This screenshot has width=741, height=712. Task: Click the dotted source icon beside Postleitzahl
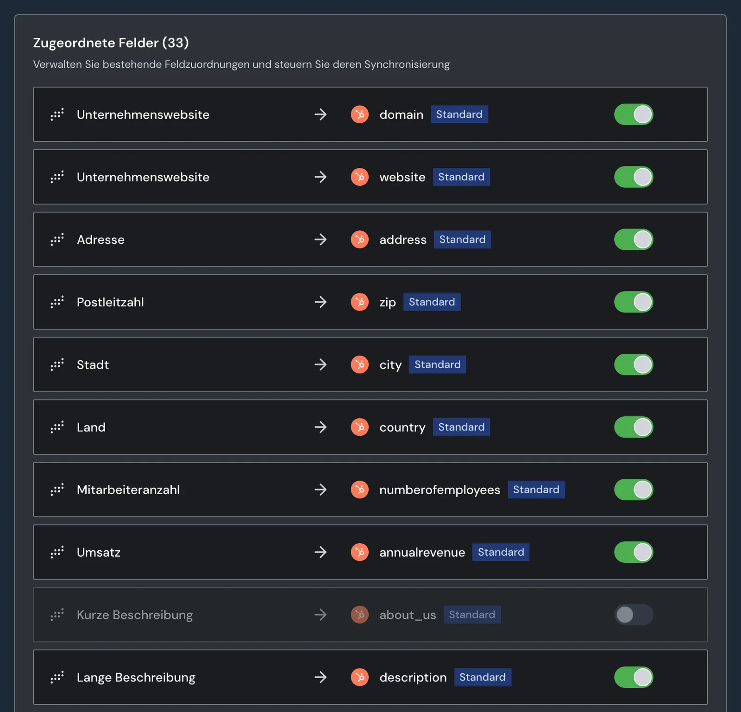[x=57, y=302]
